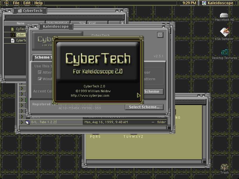This screenshot has width=239, height=179.
Task: Click the size box of the list window
Action: 169,128
